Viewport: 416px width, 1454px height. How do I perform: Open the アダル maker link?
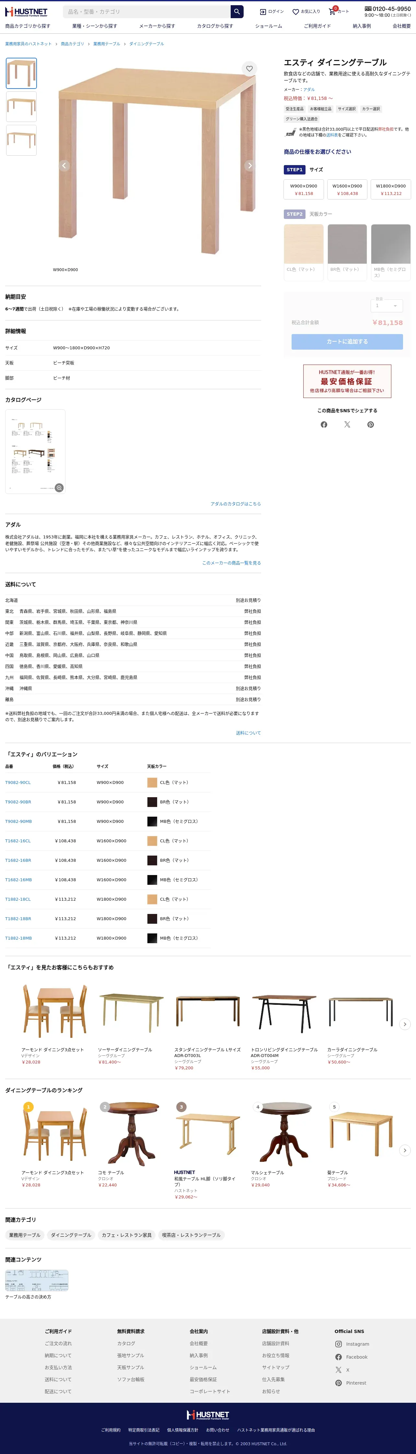[309, 89]
